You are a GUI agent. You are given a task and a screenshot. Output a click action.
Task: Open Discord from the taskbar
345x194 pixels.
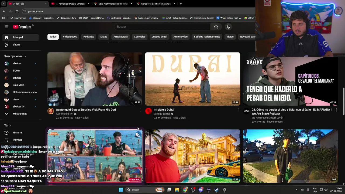click(201, 190)
